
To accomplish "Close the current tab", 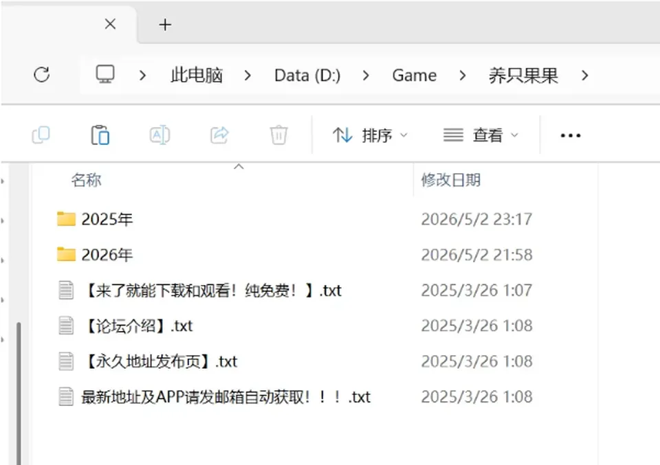I will tap(110, 25).
